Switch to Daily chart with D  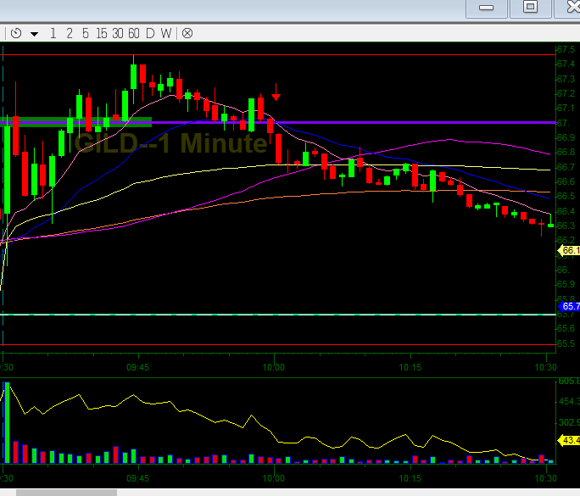150,33
